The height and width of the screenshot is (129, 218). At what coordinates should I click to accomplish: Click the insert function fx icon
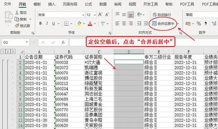coord(63,42)
